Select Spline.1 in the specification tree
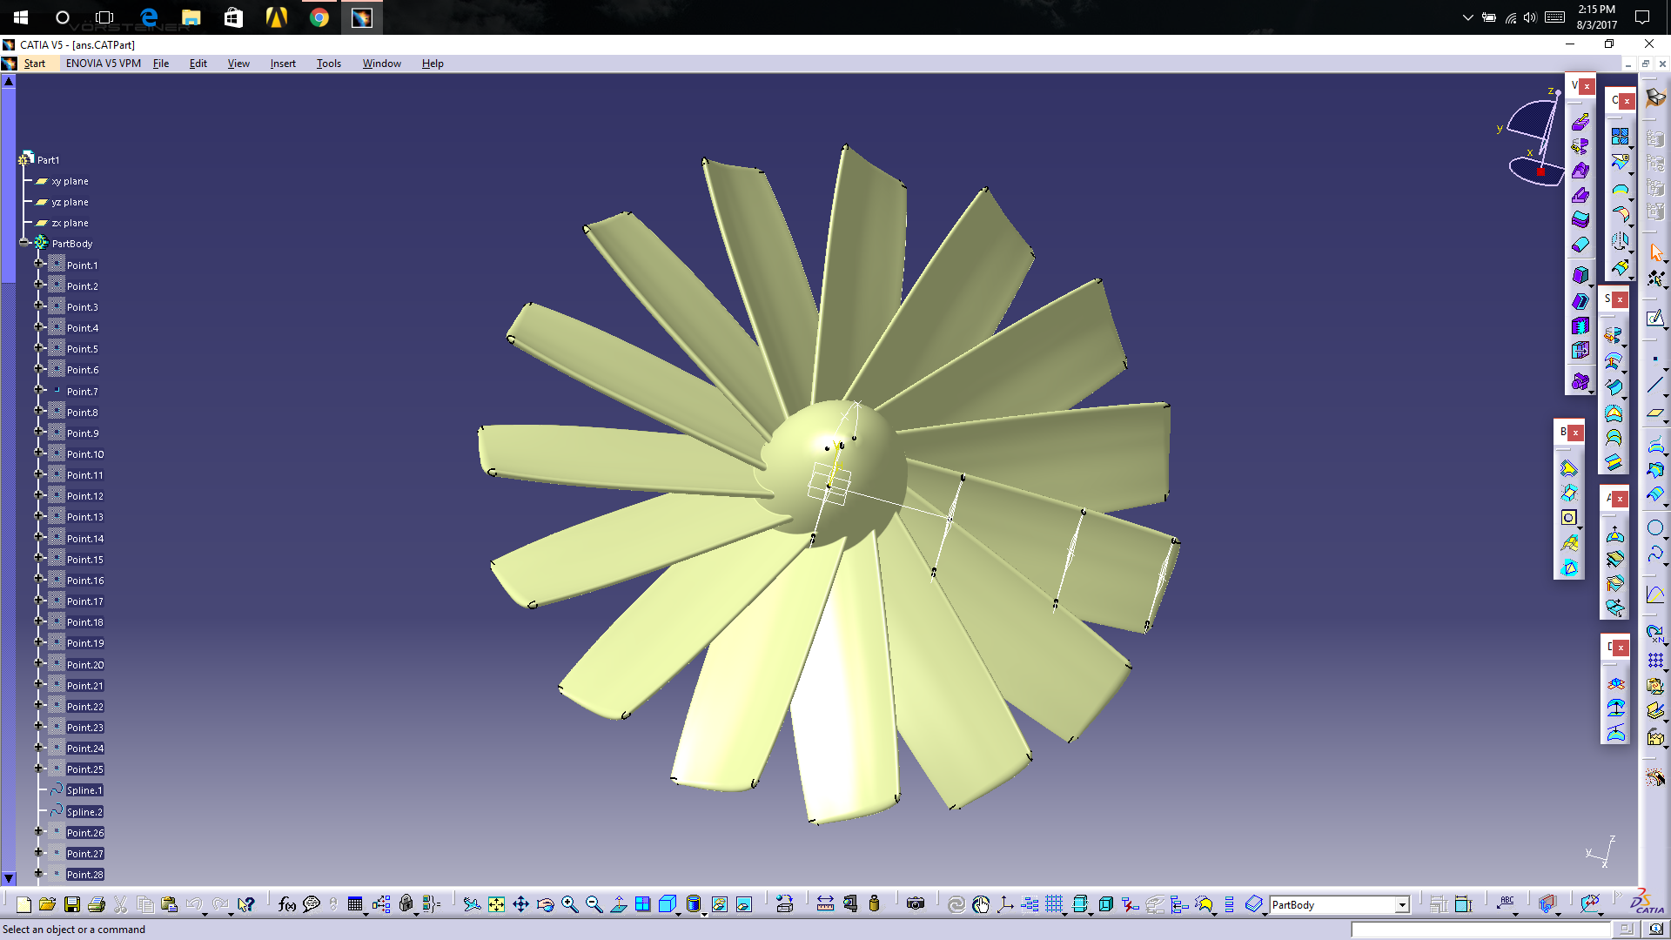Viewport: 1671px width, 940px height. [84, 790]
